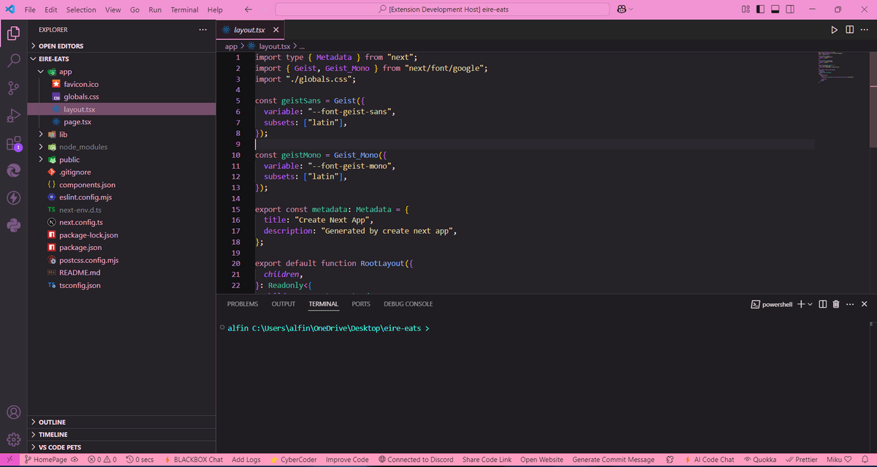
Task: Click the Run play button in editor
Action: (835, 30)
